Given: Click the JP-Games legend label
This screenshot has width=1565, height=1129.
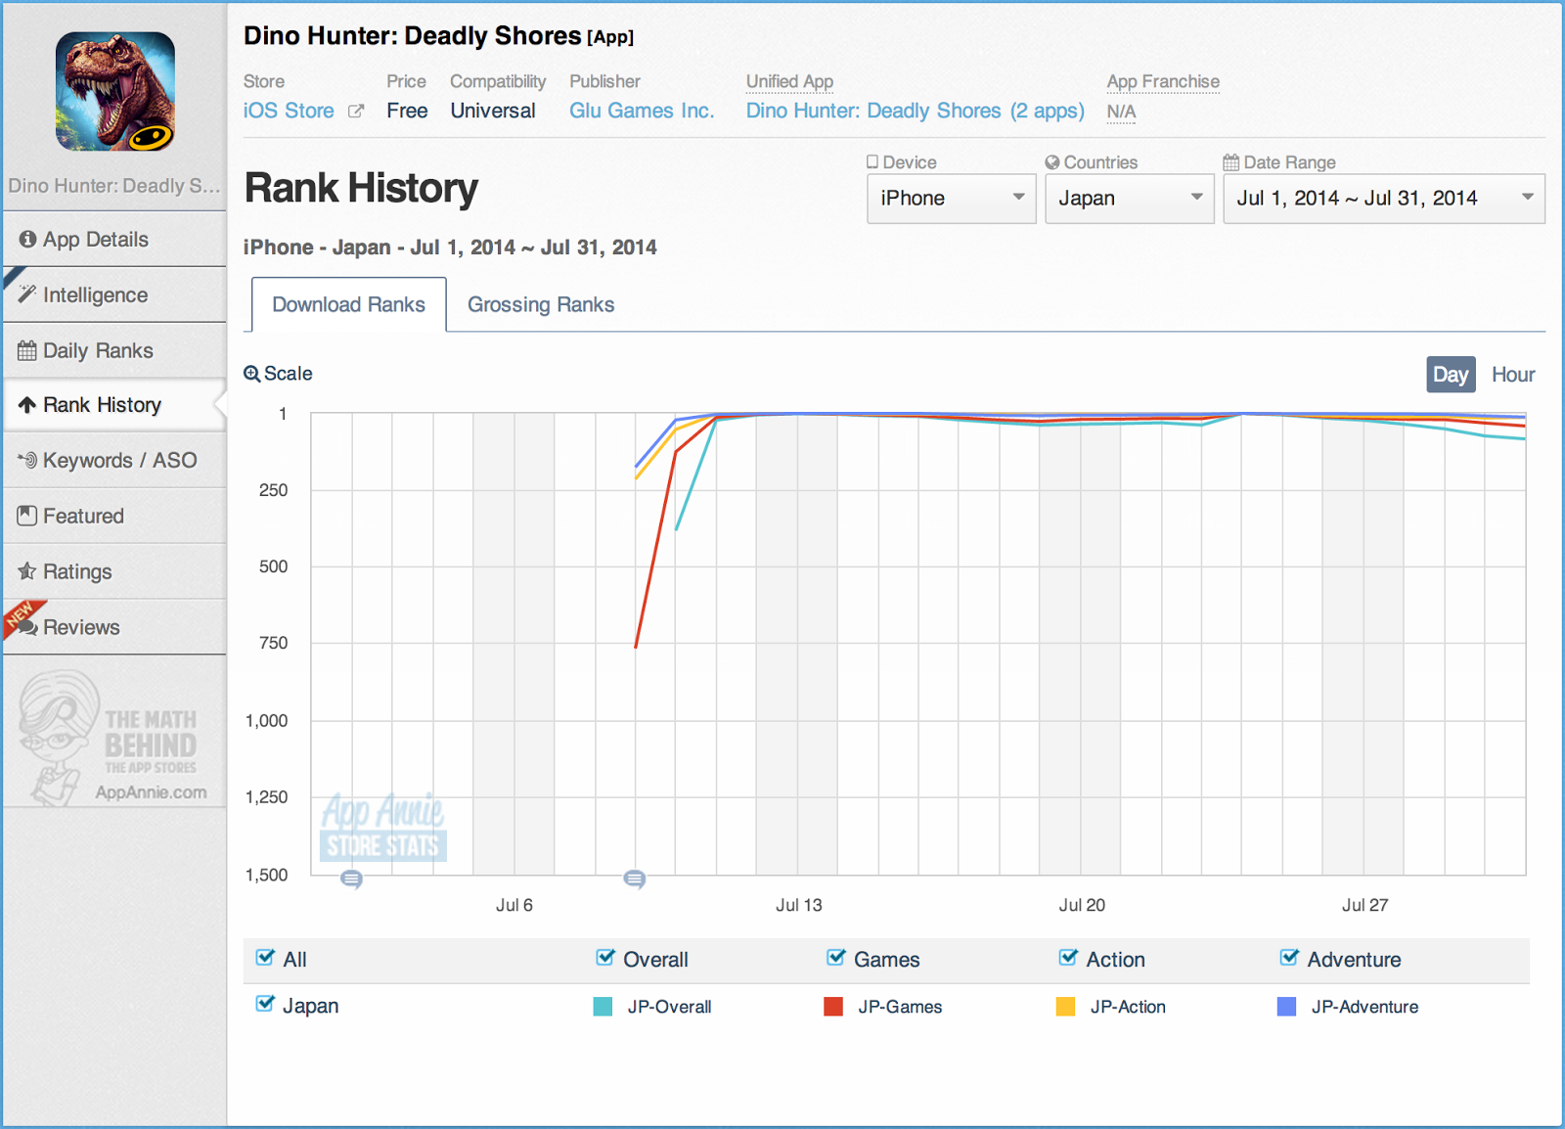Looking at the screenshot, I should (900, 1007).
